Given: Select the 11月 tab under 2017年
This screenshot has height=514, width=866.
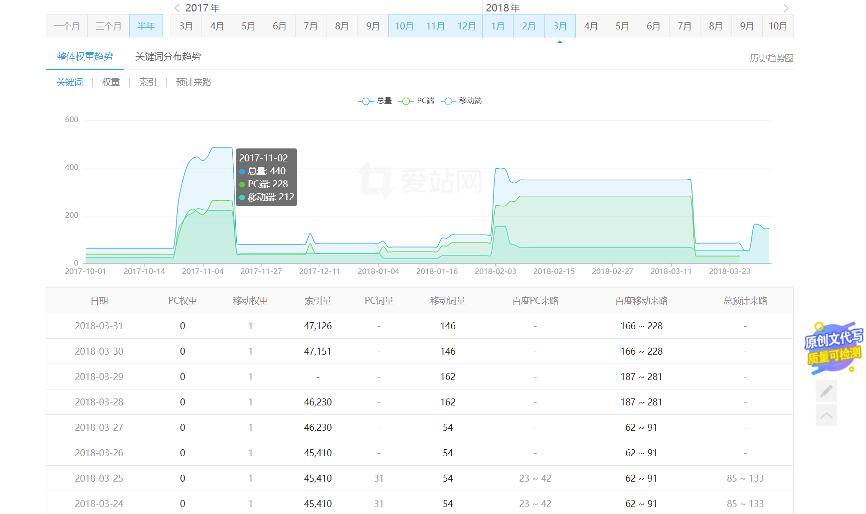Looking at the screenshot, I should (x=435, y=26).
